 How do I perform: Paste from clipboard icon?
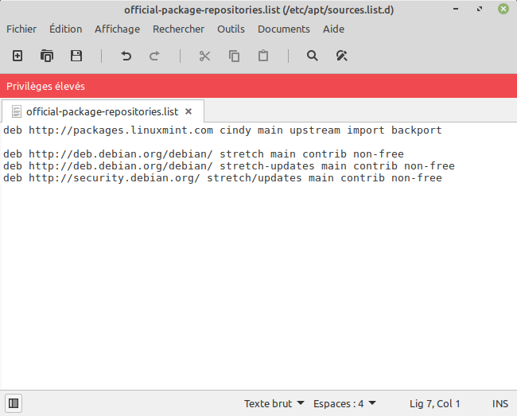(262, 56)
